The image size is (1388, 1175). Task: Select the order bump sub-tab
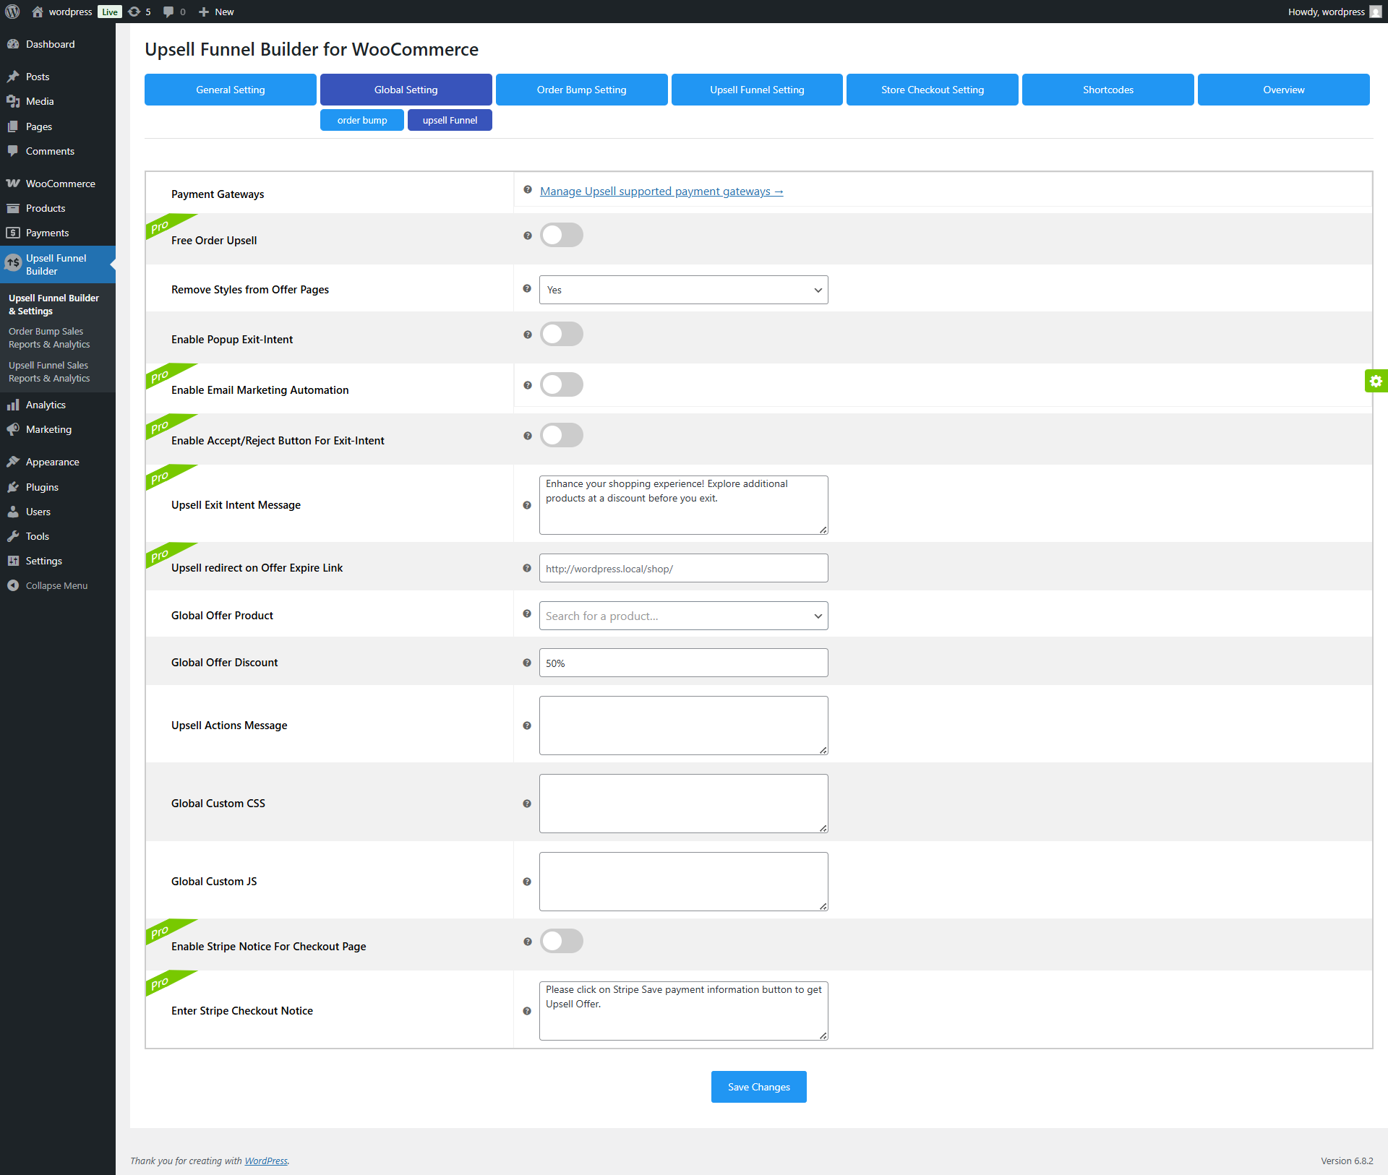click(361, 120)
